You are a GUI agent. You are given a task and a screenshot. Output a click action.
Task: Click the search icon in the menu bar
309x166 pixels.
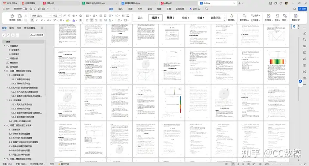coord(206,9)
